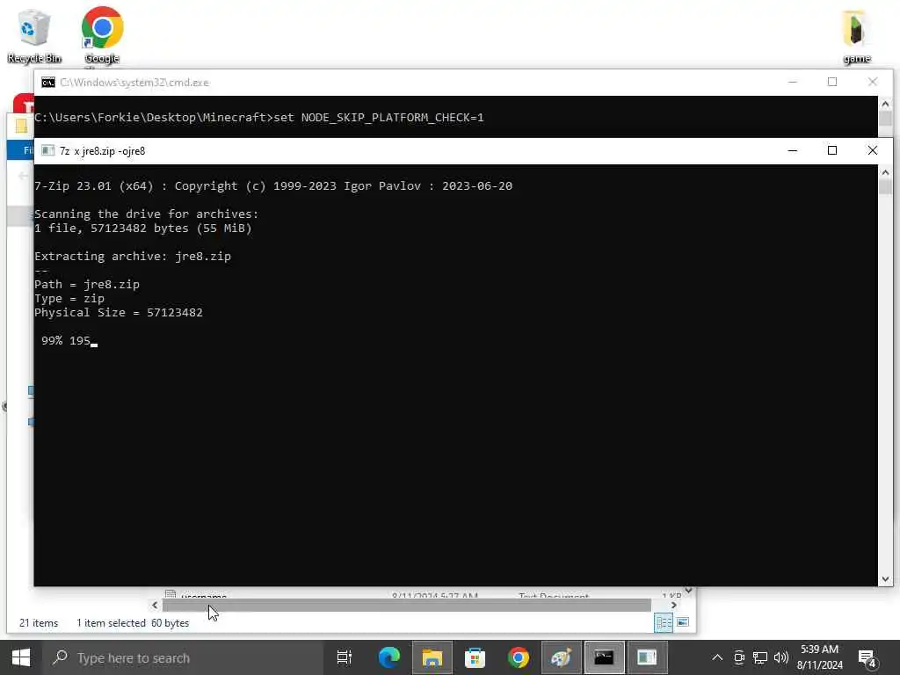Click scroll up arrow in cmd.exe window

(x=885, y=104)
